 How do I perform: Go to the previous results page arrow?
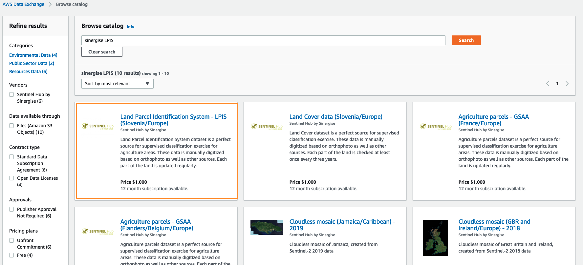pyautogui.click(x=548, y=84)
